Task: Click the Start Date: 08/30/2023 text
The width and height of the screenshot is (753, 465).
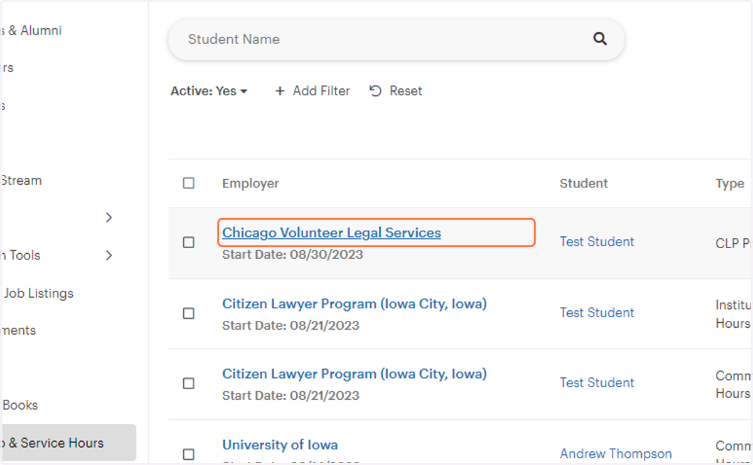Action: (292, 254)
